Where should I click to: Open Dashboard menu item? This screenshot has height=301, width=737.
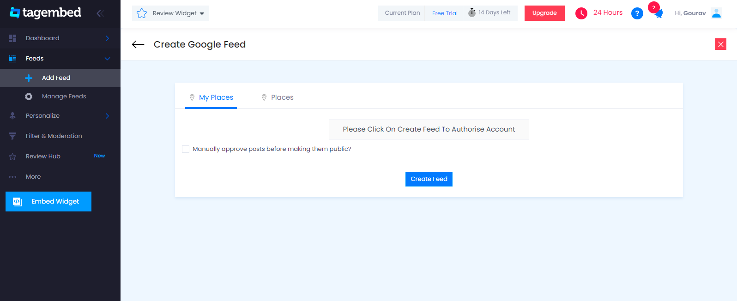(60, 38)
